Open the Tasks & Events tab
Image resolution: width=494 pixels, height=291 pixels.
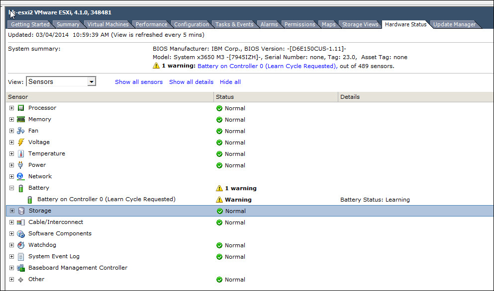coord(234,24)
